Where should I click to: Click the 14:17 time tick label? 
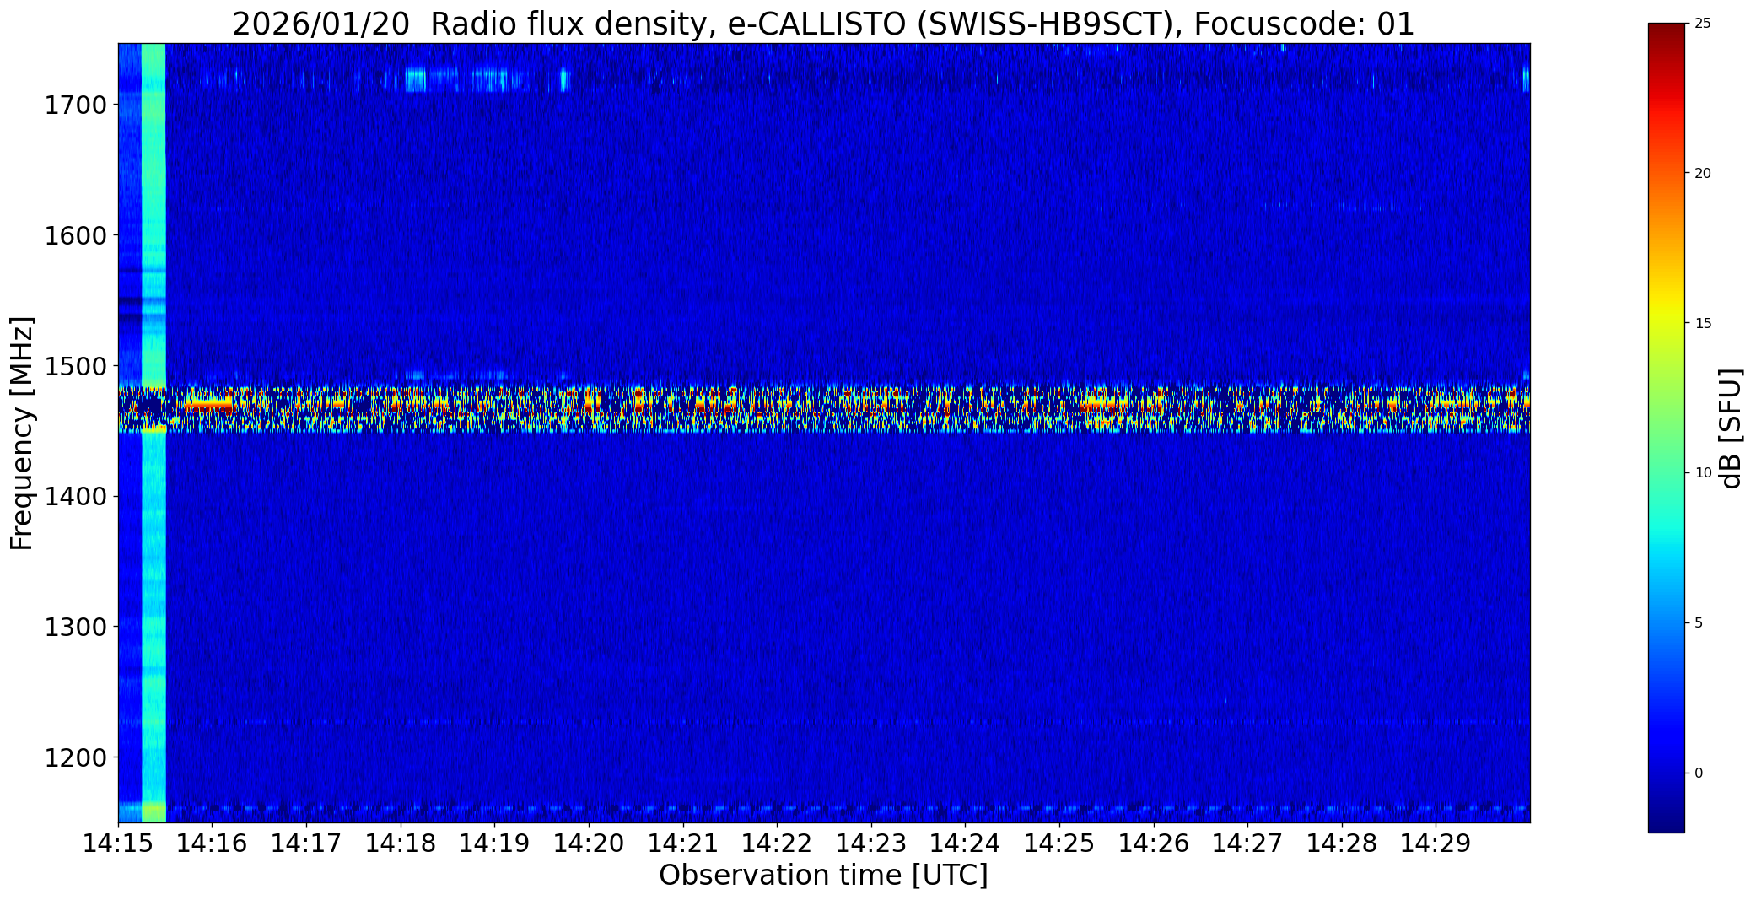tap(307, 843)
